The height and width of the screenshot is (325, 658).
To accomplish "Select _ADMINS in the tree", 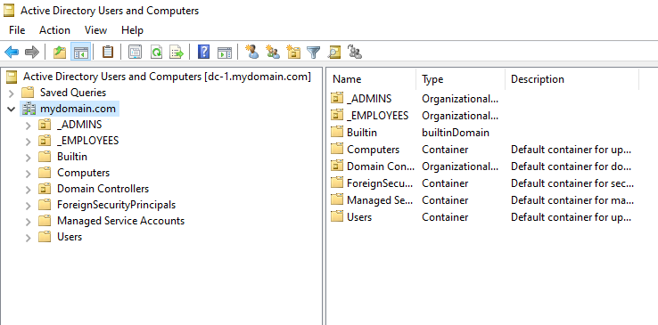I will click(79, 125).
